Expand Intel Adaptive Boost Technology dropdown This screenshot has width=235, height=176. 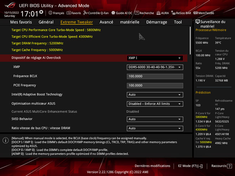pos(155,95)
